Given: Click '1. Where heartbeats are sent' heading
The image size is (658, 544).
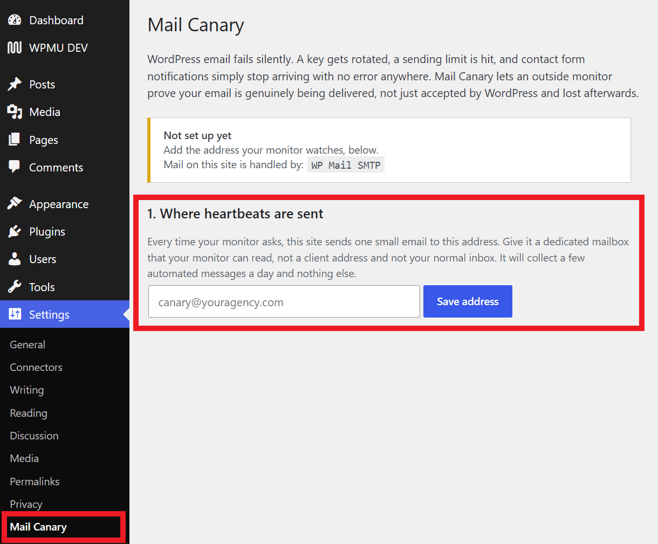Looking at the screenshot, I should click(235, 214).
